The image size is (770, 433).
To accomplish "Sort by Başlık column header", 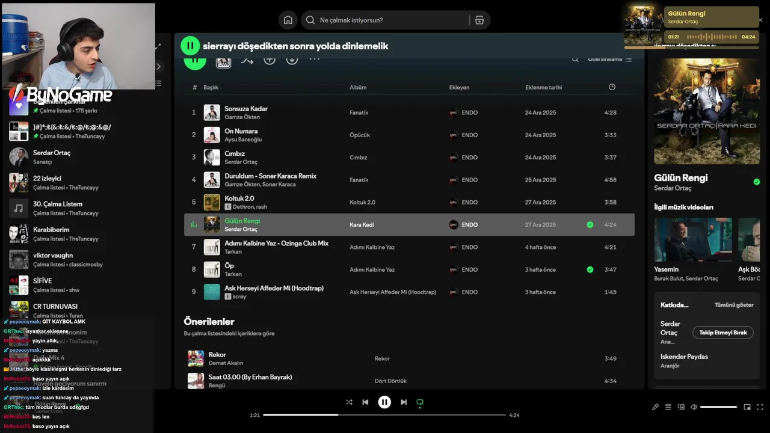I will click(x=211, y=87).
